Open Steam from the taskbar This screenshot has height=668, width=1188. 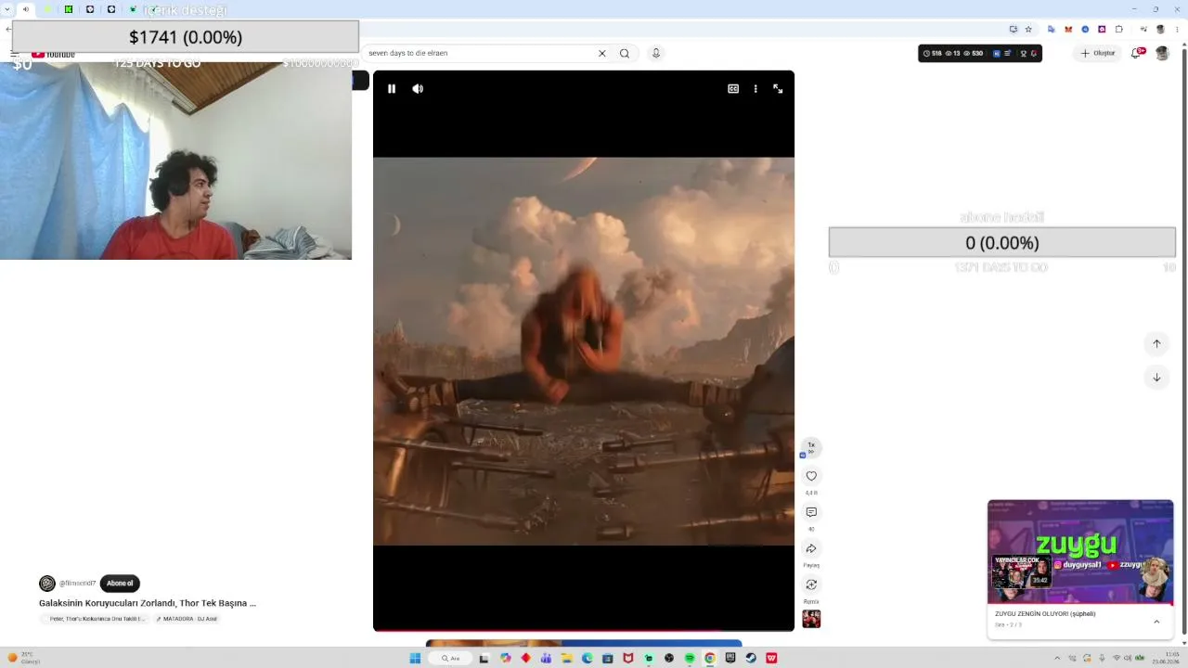[751, 658]
